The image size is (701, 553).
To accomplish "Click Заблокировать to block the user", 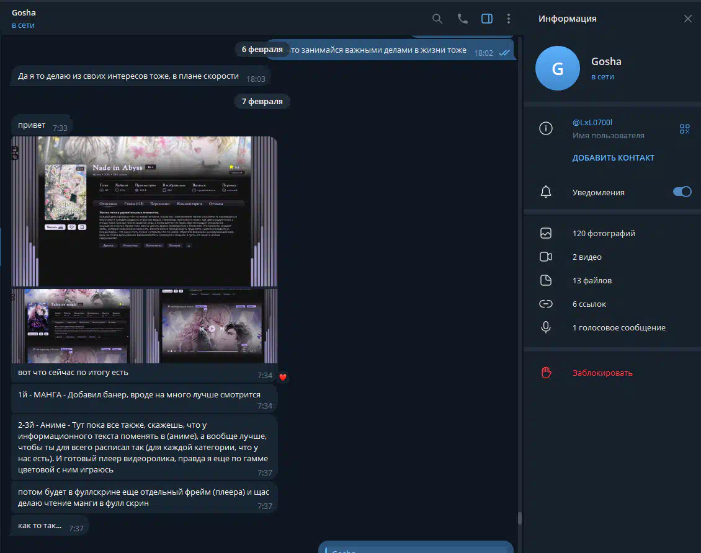I will tap(602, 373).
